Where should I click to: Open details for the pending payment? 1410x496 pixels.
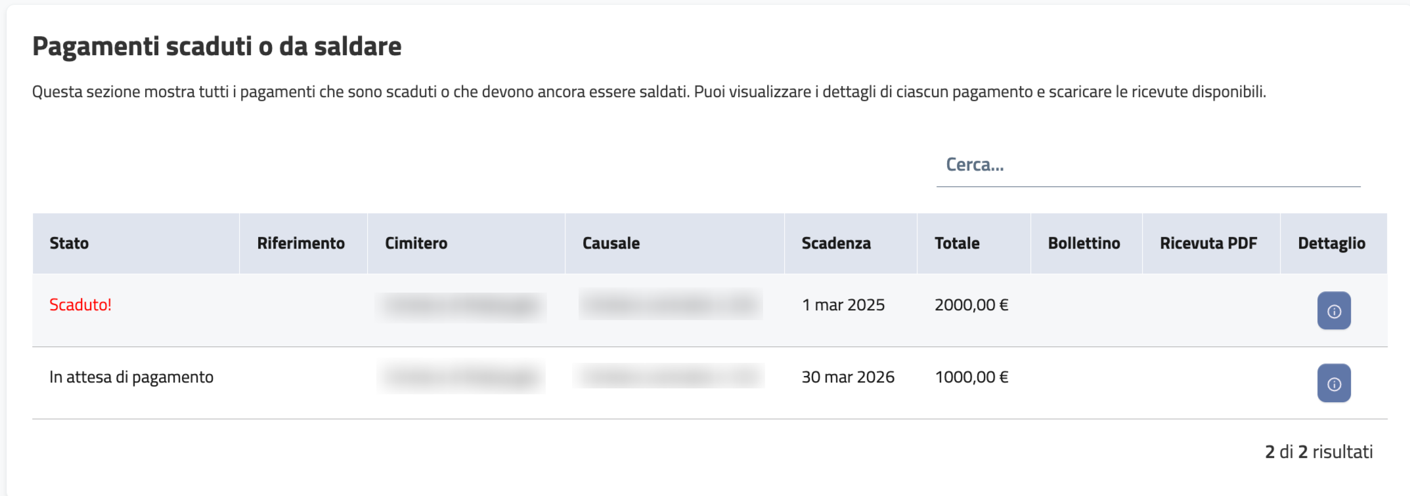tap(1333, 383)
